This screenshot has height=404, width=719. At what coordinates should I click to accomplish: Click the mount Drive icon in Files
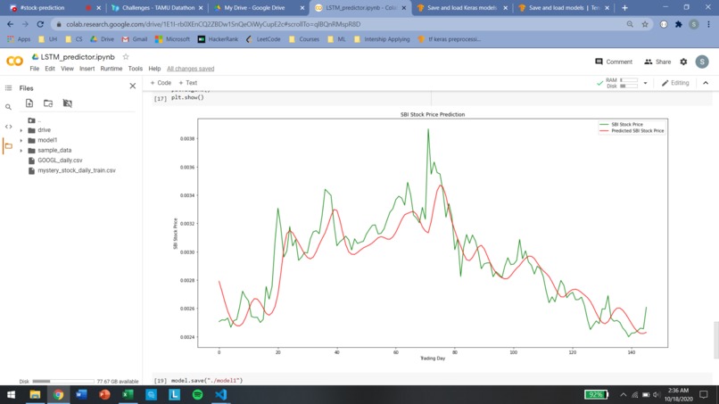point(68,103)
